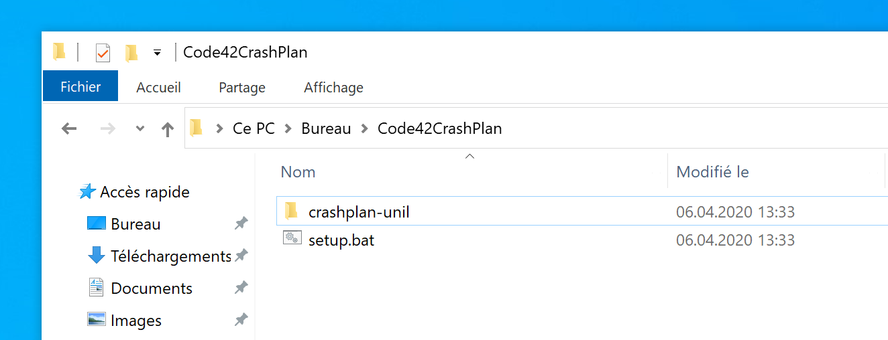The image size is (888, 340).
Task: Click the Up one level arrow
Action: (168, 129)
